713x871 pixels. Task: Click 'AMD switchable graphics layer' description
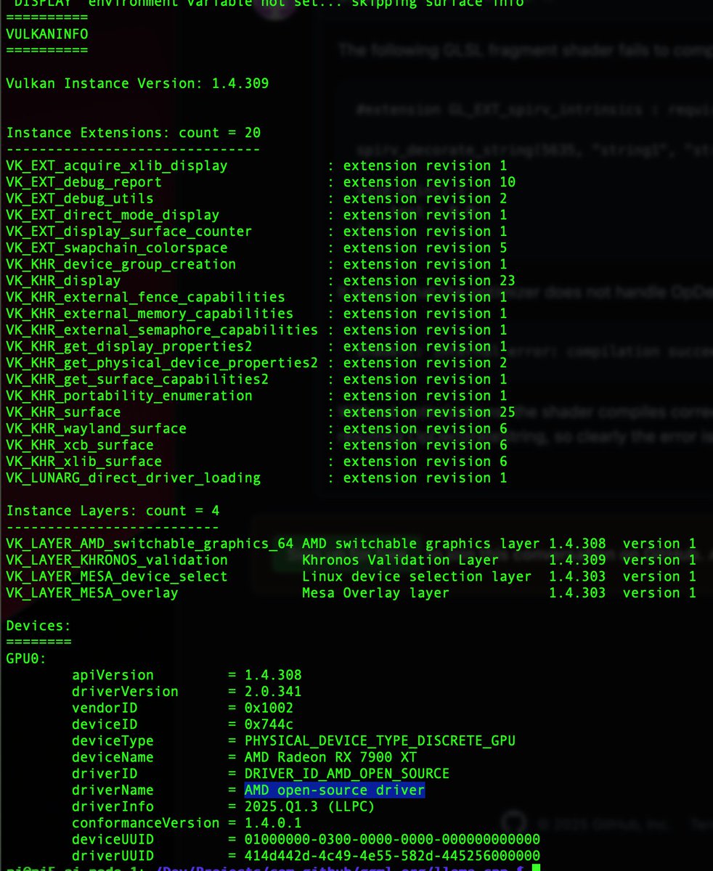click(421, 544)
